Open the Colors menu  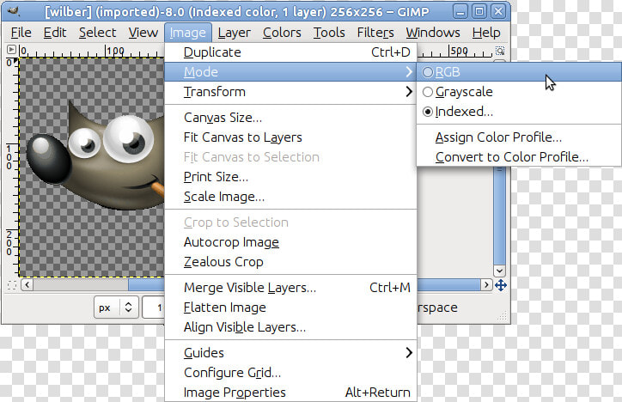pyautogui.click(x=282, y=33)
